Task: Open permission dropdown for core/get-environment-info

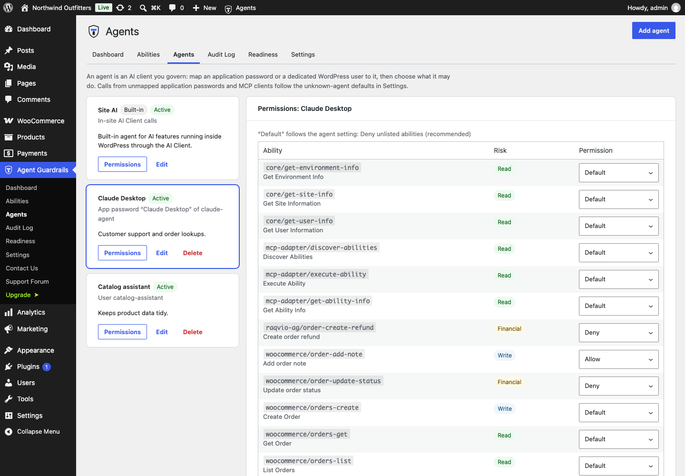Action: tap(618, 173)
